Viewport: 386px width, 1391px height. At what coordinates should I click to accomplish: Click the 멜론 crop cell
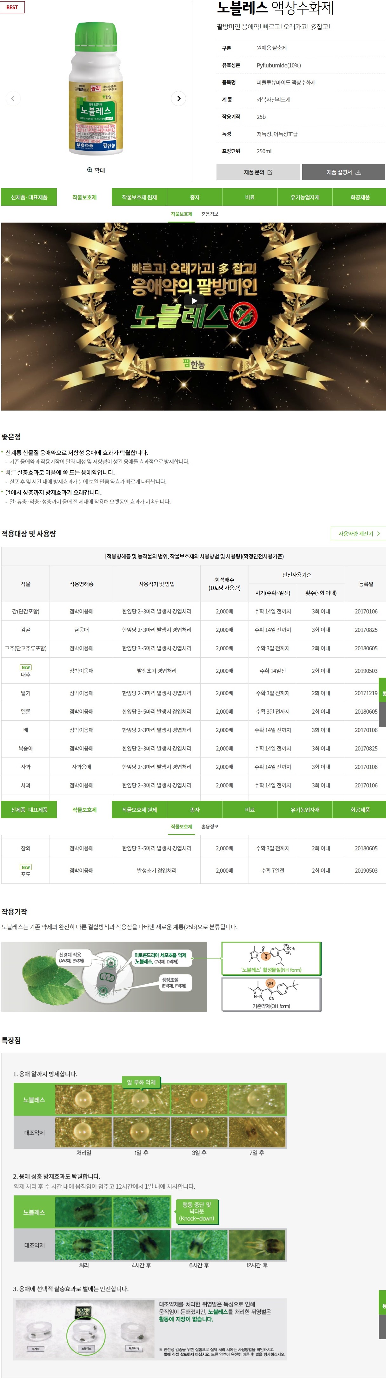pyautogui.click(x=25, y=711)
